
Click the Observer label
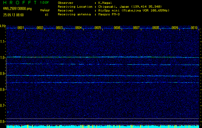tap(66, 3)
